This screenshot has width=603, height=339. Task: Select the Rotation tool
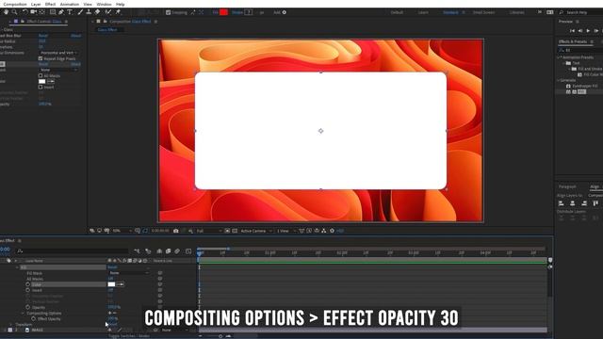25,12
